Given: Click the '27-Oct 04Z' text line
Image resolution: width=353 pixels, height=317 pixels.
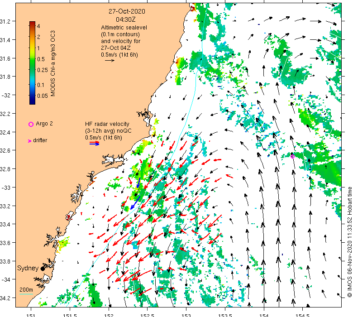Looking at the screenshot, I should point(115,48).
